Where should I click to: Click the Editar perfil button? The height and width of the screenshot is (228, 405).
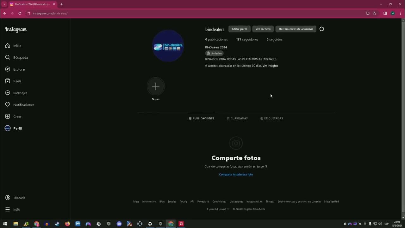[240, 29]
